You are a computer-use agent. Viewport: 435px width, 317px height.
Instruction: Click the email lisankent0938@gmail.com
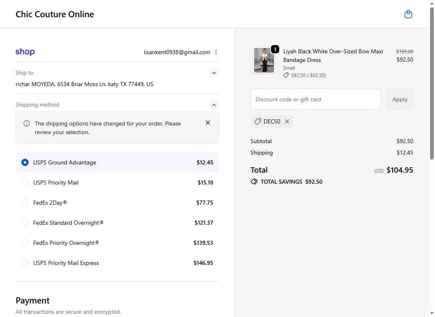177,52
